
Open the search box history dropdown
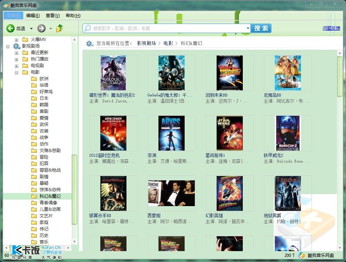pyautogui.click(x=248, y=28)
